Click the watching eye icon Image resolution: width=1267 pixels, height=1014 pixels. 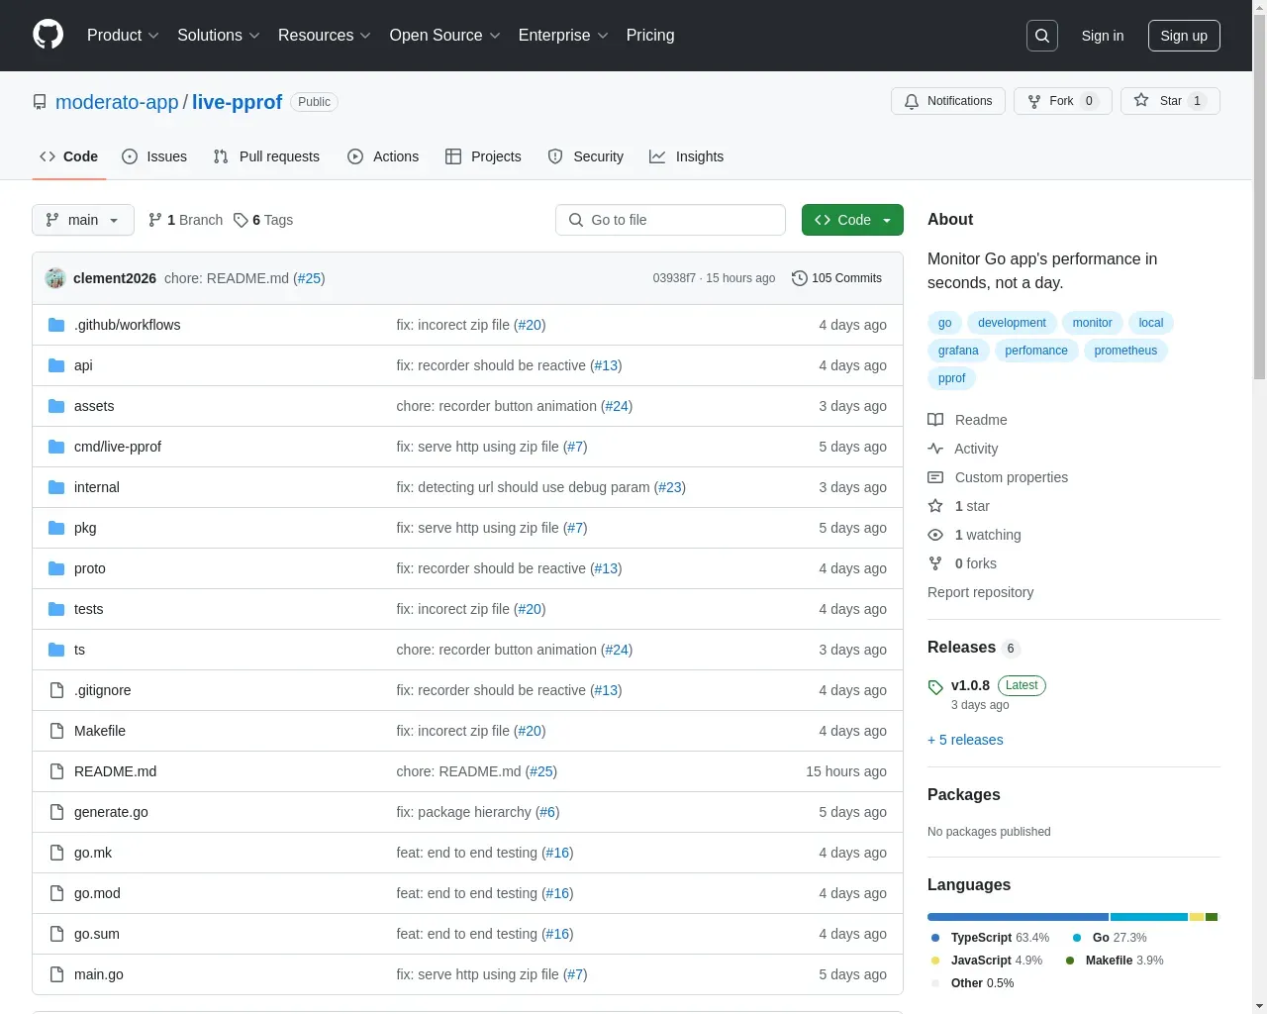tap(935, 535)
